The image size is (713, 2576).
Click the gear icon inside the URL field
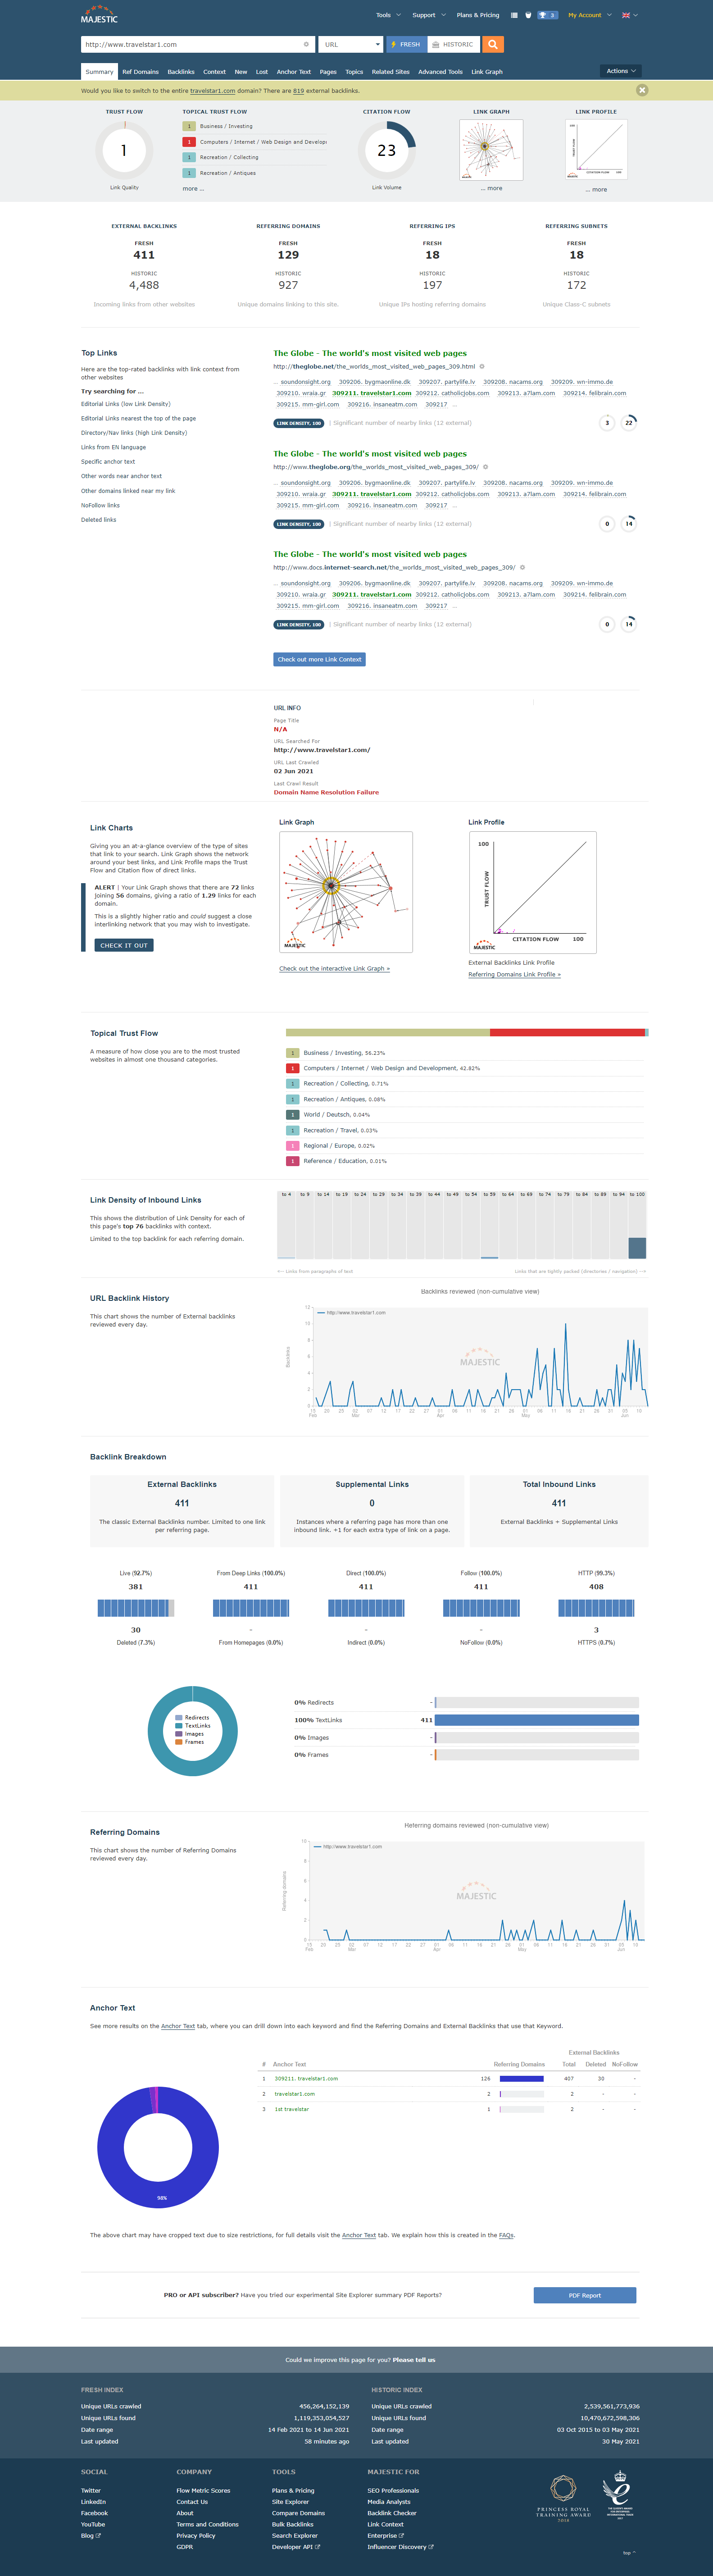pyautogui.click(x=306, y=44)
